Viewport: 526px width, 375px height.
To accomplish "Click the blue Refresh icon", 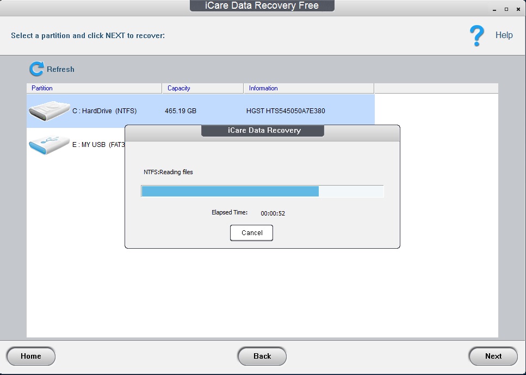I will [x=36, y=69].
